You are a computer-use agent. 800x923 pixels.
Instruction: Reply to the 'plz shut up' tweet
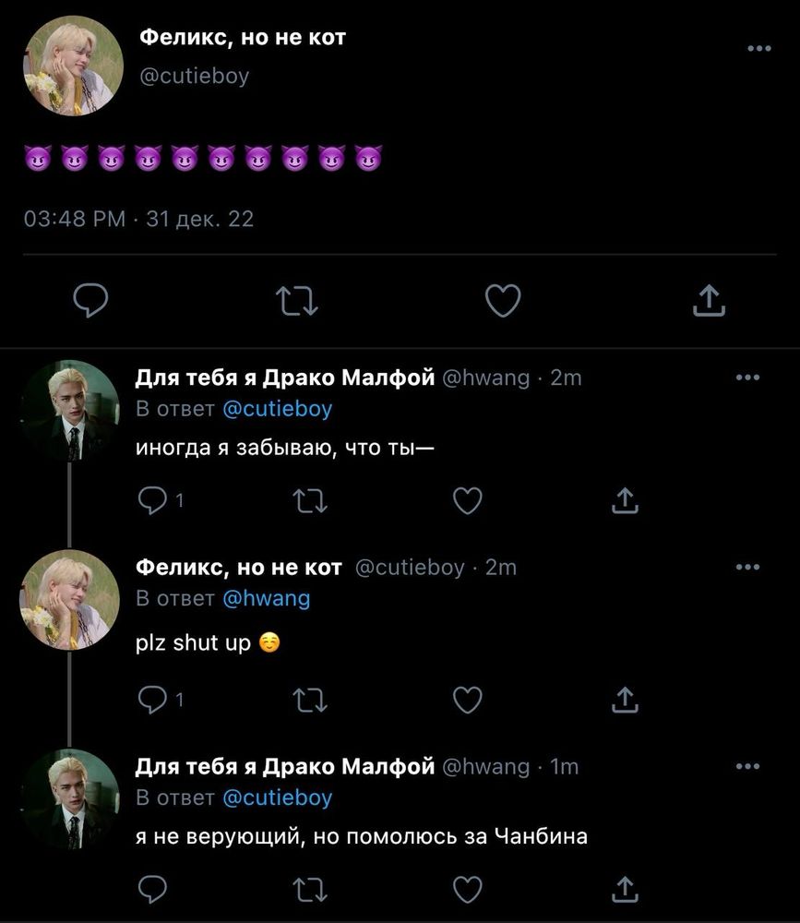pyautogui.click(x=149, y=700)
